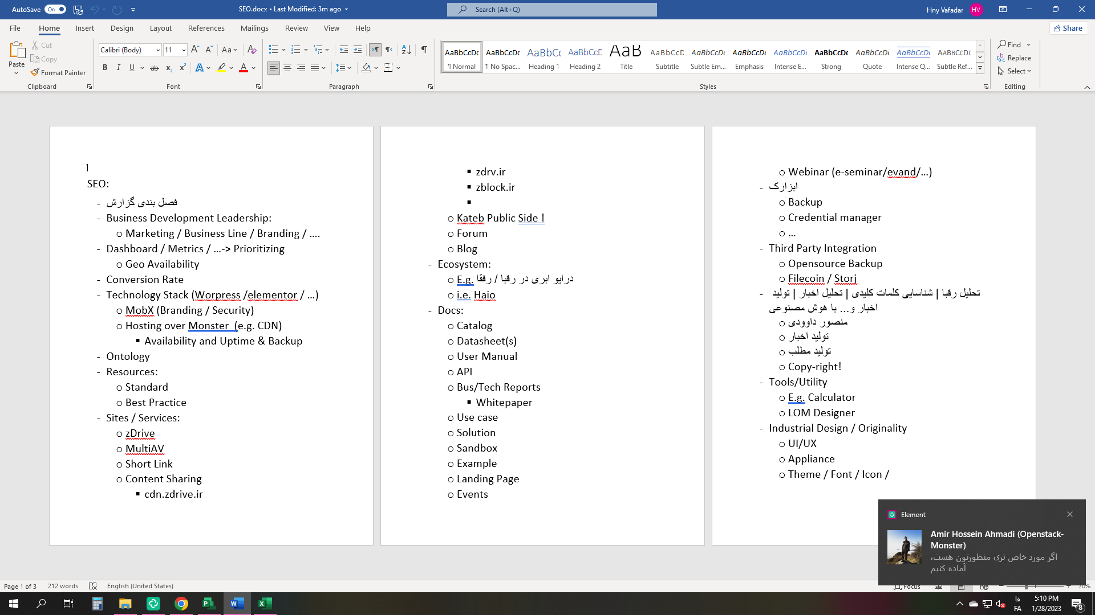This screenshot has height=615, width=1095.
Task: Switch to the Layout tab
Action: pyautogui.click(x=160, y=28)
